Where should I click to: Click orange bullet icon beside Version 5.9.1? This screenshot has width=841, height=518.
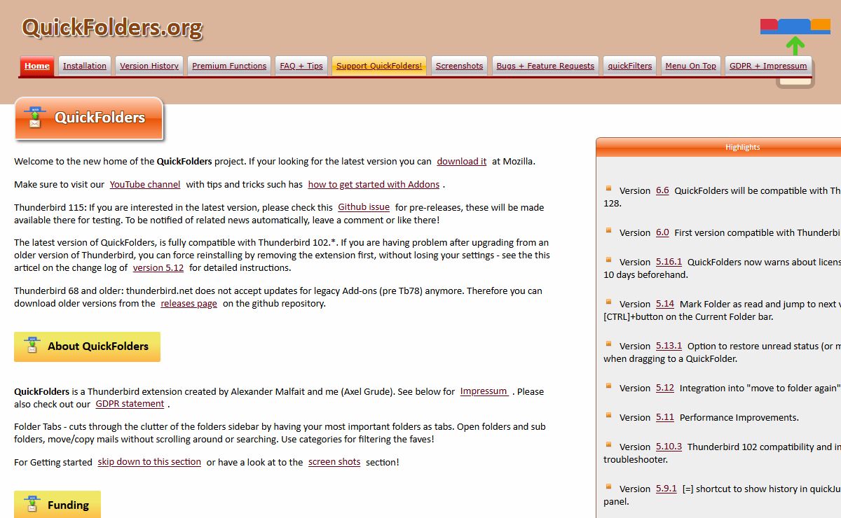point(608,486)
